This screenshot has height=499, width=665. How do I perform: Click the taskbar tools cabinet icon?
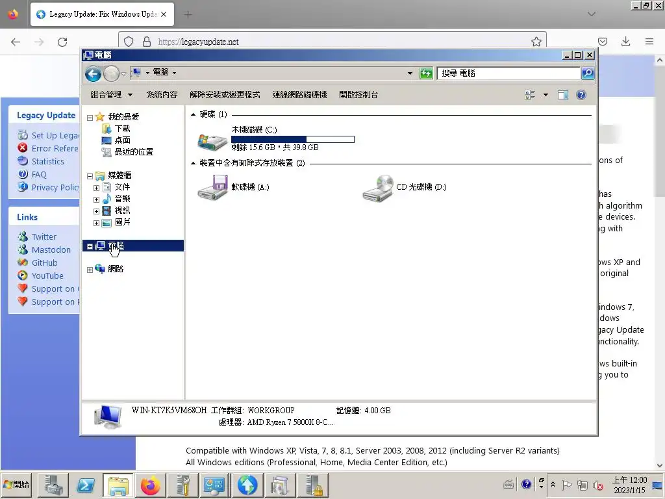[182, 485]
